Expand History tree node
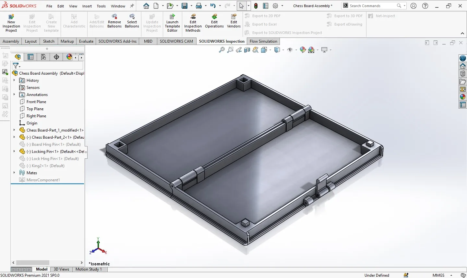Screen dimensions: 467x278 [14, 80]
